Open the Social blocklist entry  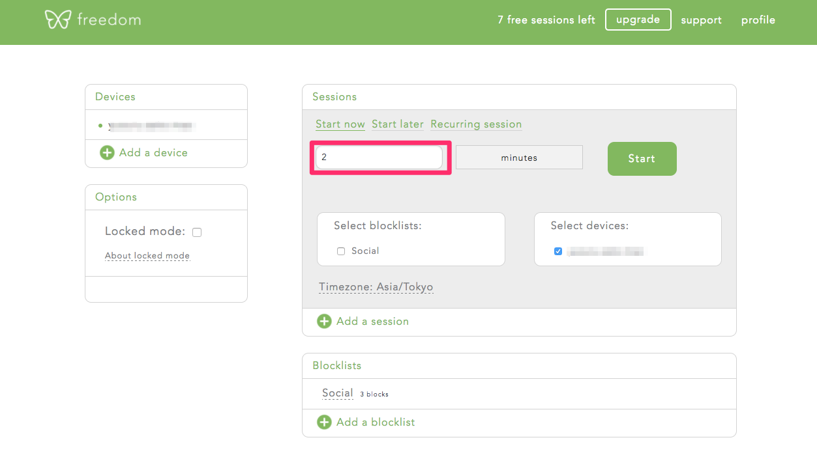[338, 393]
